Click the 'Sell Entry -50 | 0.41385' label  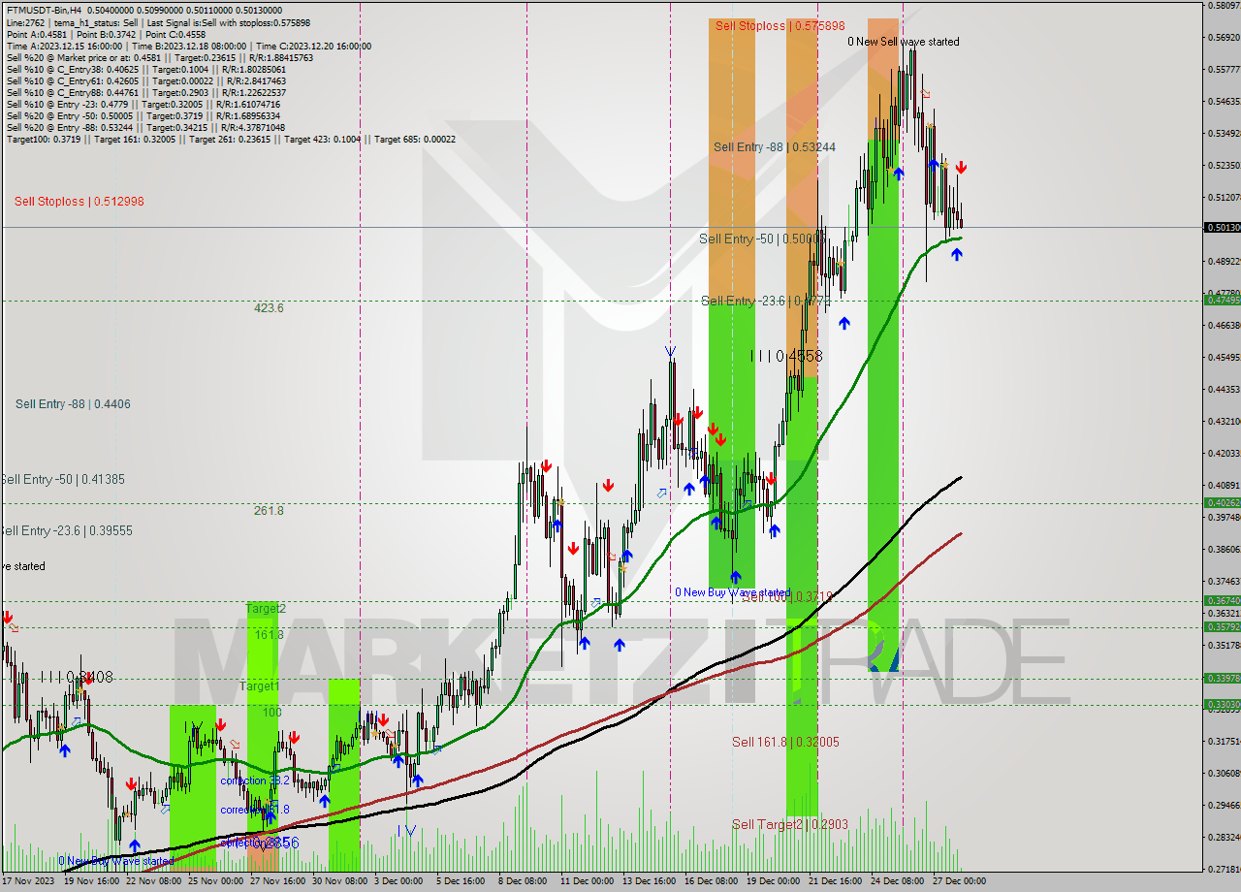pos(62,480)
